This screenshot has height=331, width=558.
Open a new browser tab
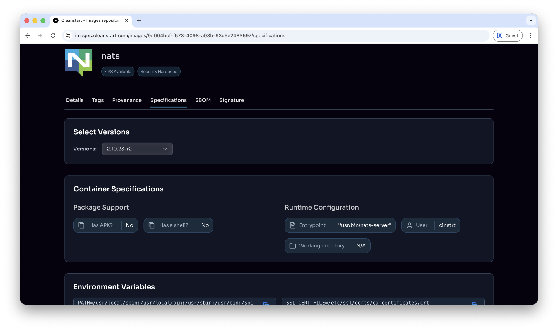(x=139, y=20)
